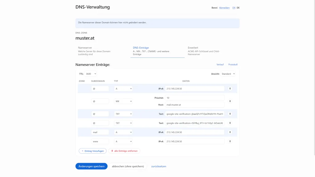Click the www subdomain field
Screen dimensions: 315x177
[x=100, y=141]
